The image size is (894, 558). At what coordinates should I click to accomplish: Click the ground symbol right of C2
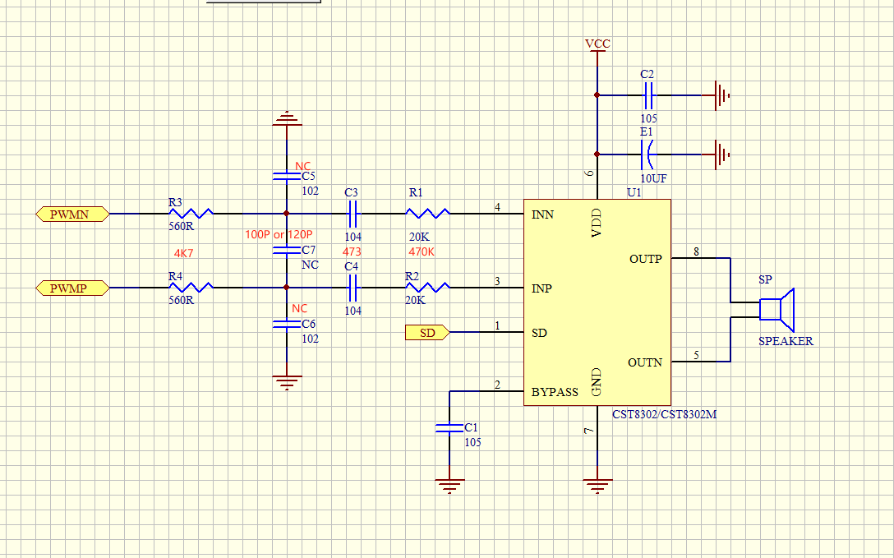point(722,95)
